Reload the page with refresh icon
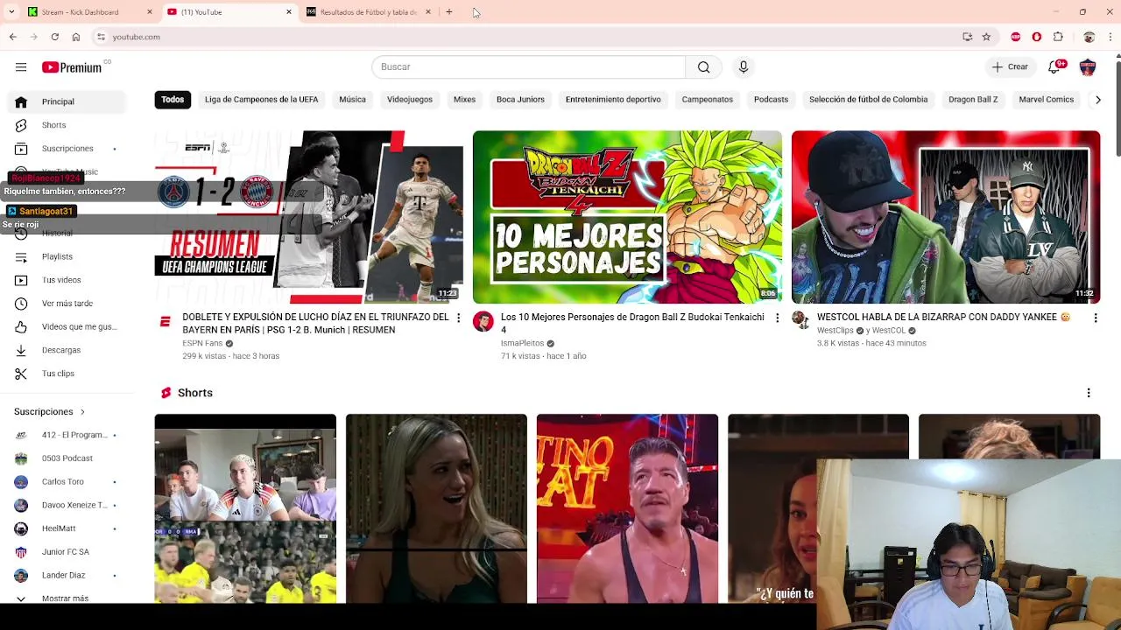The width and height of the screenshot is (1121, 630). point(54,37)
